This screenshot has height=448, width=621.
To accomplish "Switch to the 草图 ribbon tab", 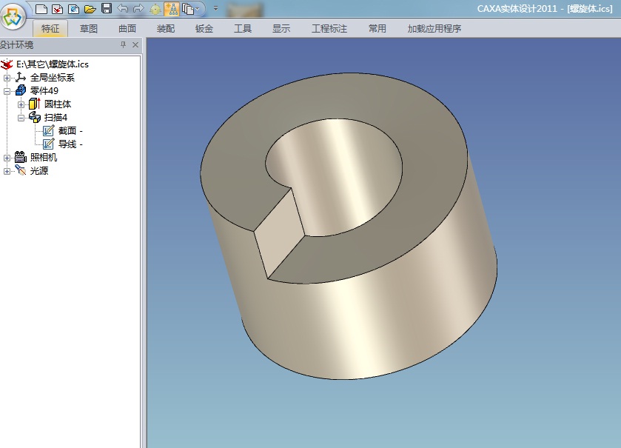I will click(89, 29).
